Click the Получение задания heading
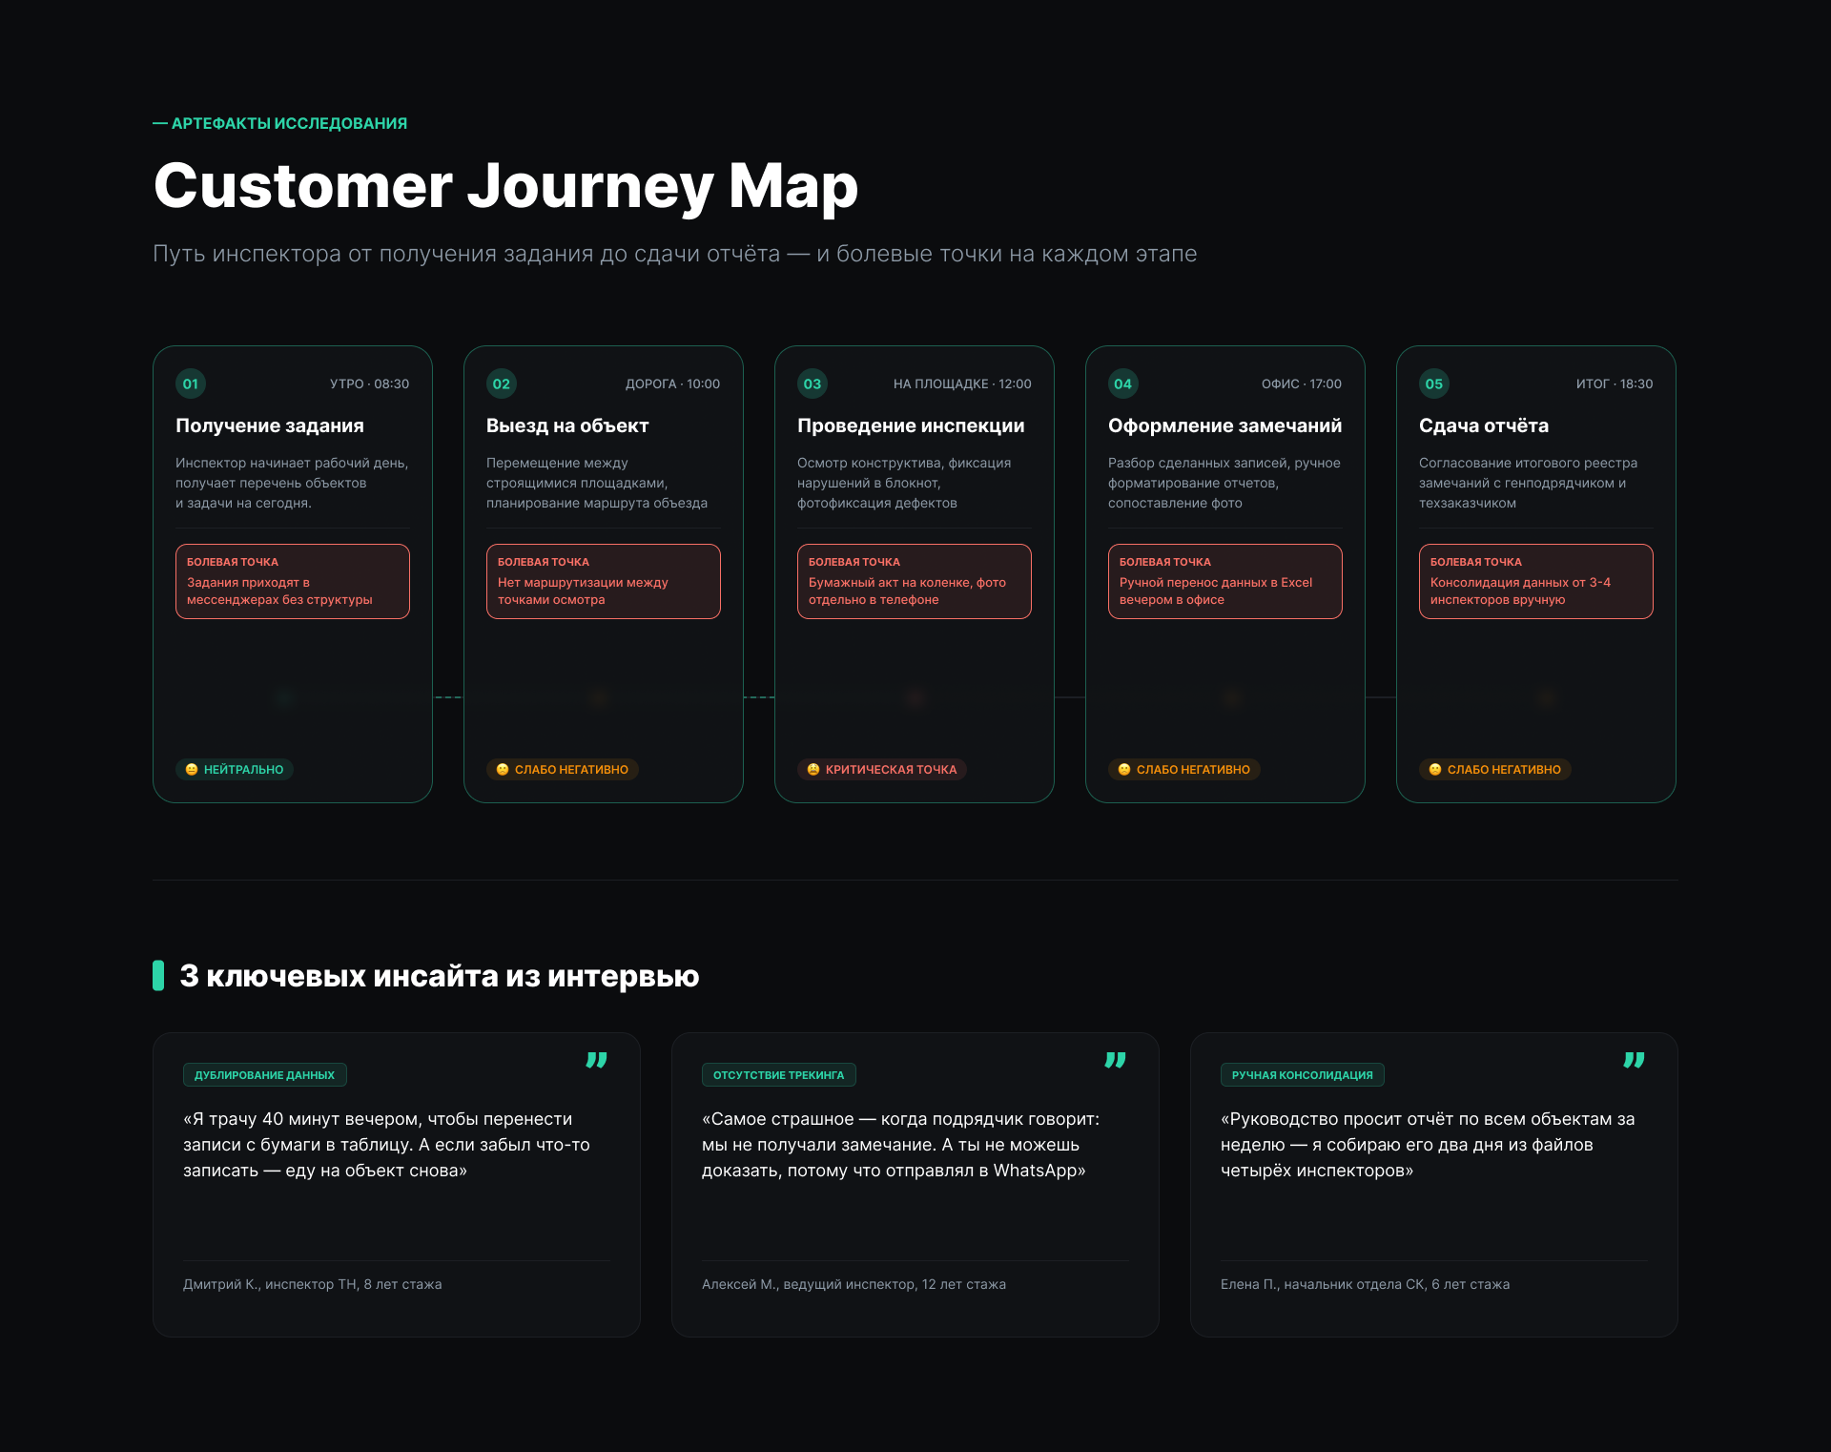The width and height of the screenshot is (1831, 1452). pos(270,425)
